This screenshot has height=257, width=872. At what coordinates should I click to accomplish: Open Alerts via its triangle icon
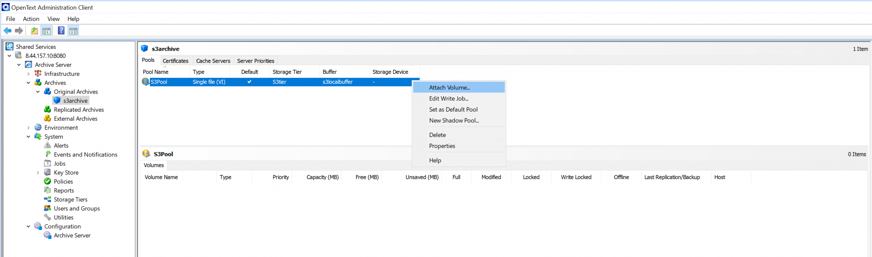pos(47,146)
